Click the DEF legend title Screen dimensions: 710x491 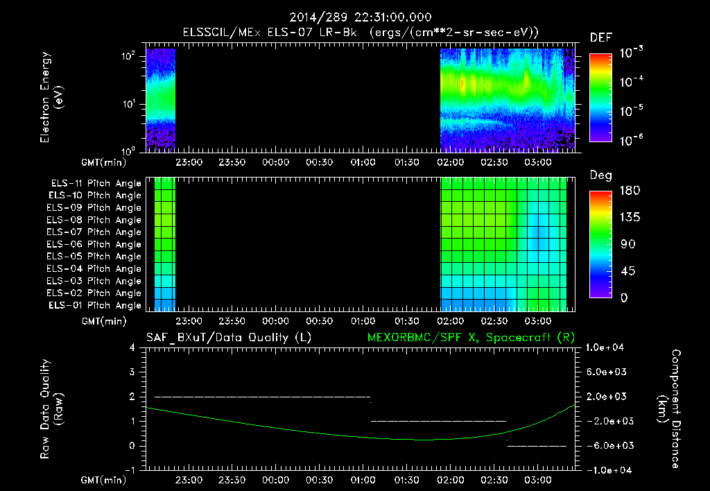coord(600,38)
